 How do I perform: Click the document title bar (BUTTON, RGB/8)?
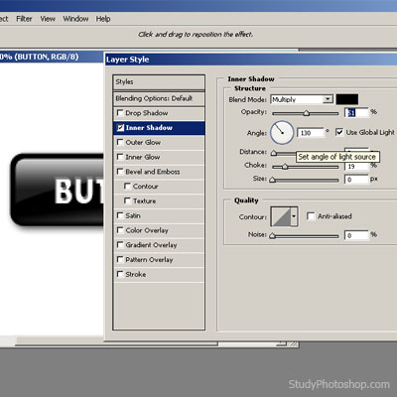pyautogui.click(x=52, y=57)
